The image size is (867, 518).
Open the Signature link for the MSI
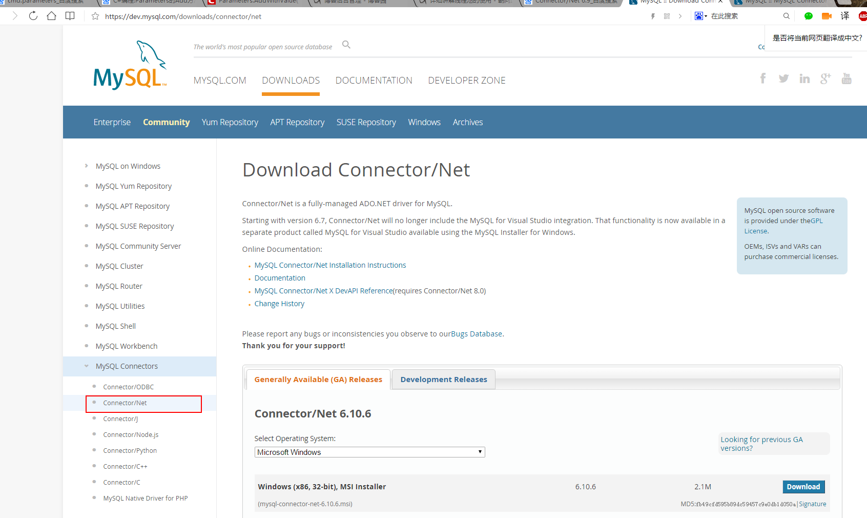[813, 504]
